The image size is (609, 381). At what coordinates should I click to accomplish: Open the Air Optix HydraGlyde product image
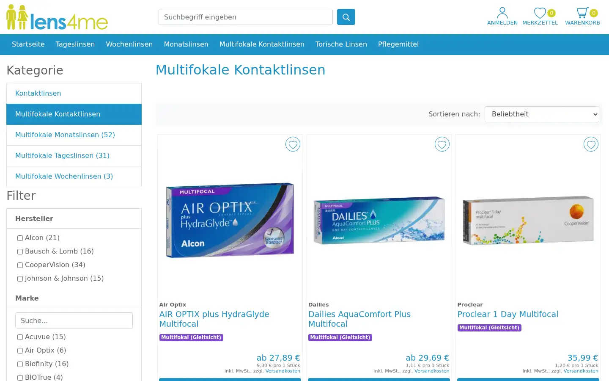tap(230, 220)
